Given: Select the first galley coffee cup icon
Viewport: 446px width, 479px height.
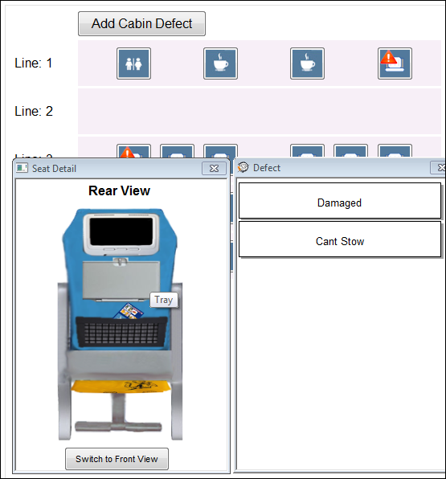Looking at the screenshot, I should 220,63.
